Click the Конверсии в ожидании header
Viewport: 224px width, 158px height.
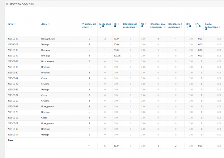coord(175,26)
